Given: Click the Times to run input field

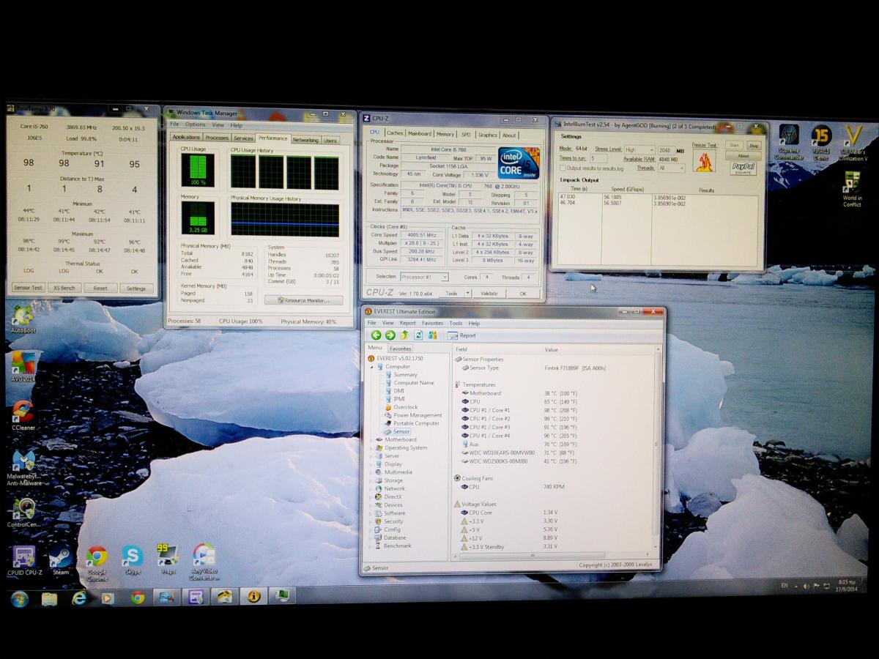Looking at the screenshot, I should coord(598,158).
